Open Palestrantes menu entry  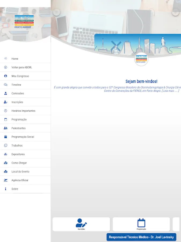pos(25,128)
